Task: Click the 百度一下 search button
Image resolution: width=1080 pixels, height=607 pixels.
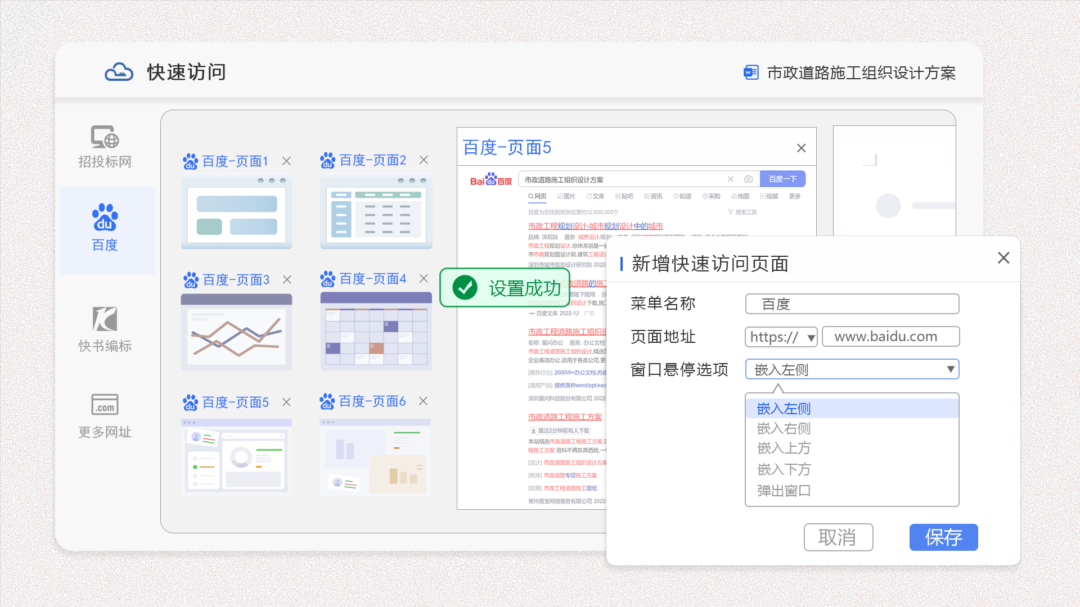Action: click(782, 179)
